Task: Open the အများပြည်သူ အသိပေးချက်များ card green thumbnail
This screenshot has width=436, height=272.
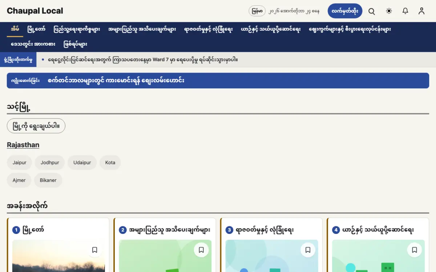Action: [165, 256]
